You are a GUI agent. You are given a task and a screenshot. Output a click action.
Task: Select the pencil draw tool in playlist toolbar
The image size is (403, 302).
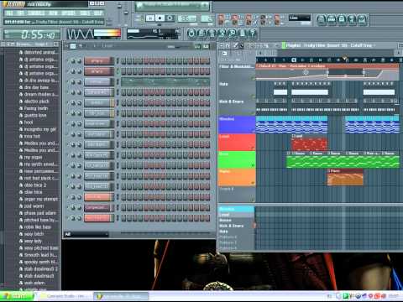[x=235, y=45]
